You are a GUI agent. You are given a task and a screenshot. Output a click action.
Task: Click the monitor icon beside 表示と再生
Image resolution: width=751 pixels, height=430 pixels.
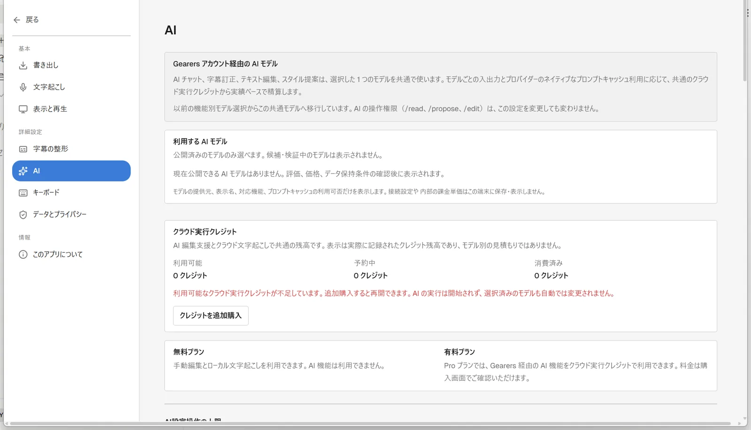point(23,109)
